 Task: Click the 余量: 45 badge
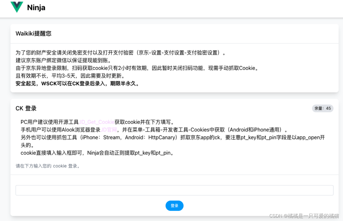tap(322, 108)
